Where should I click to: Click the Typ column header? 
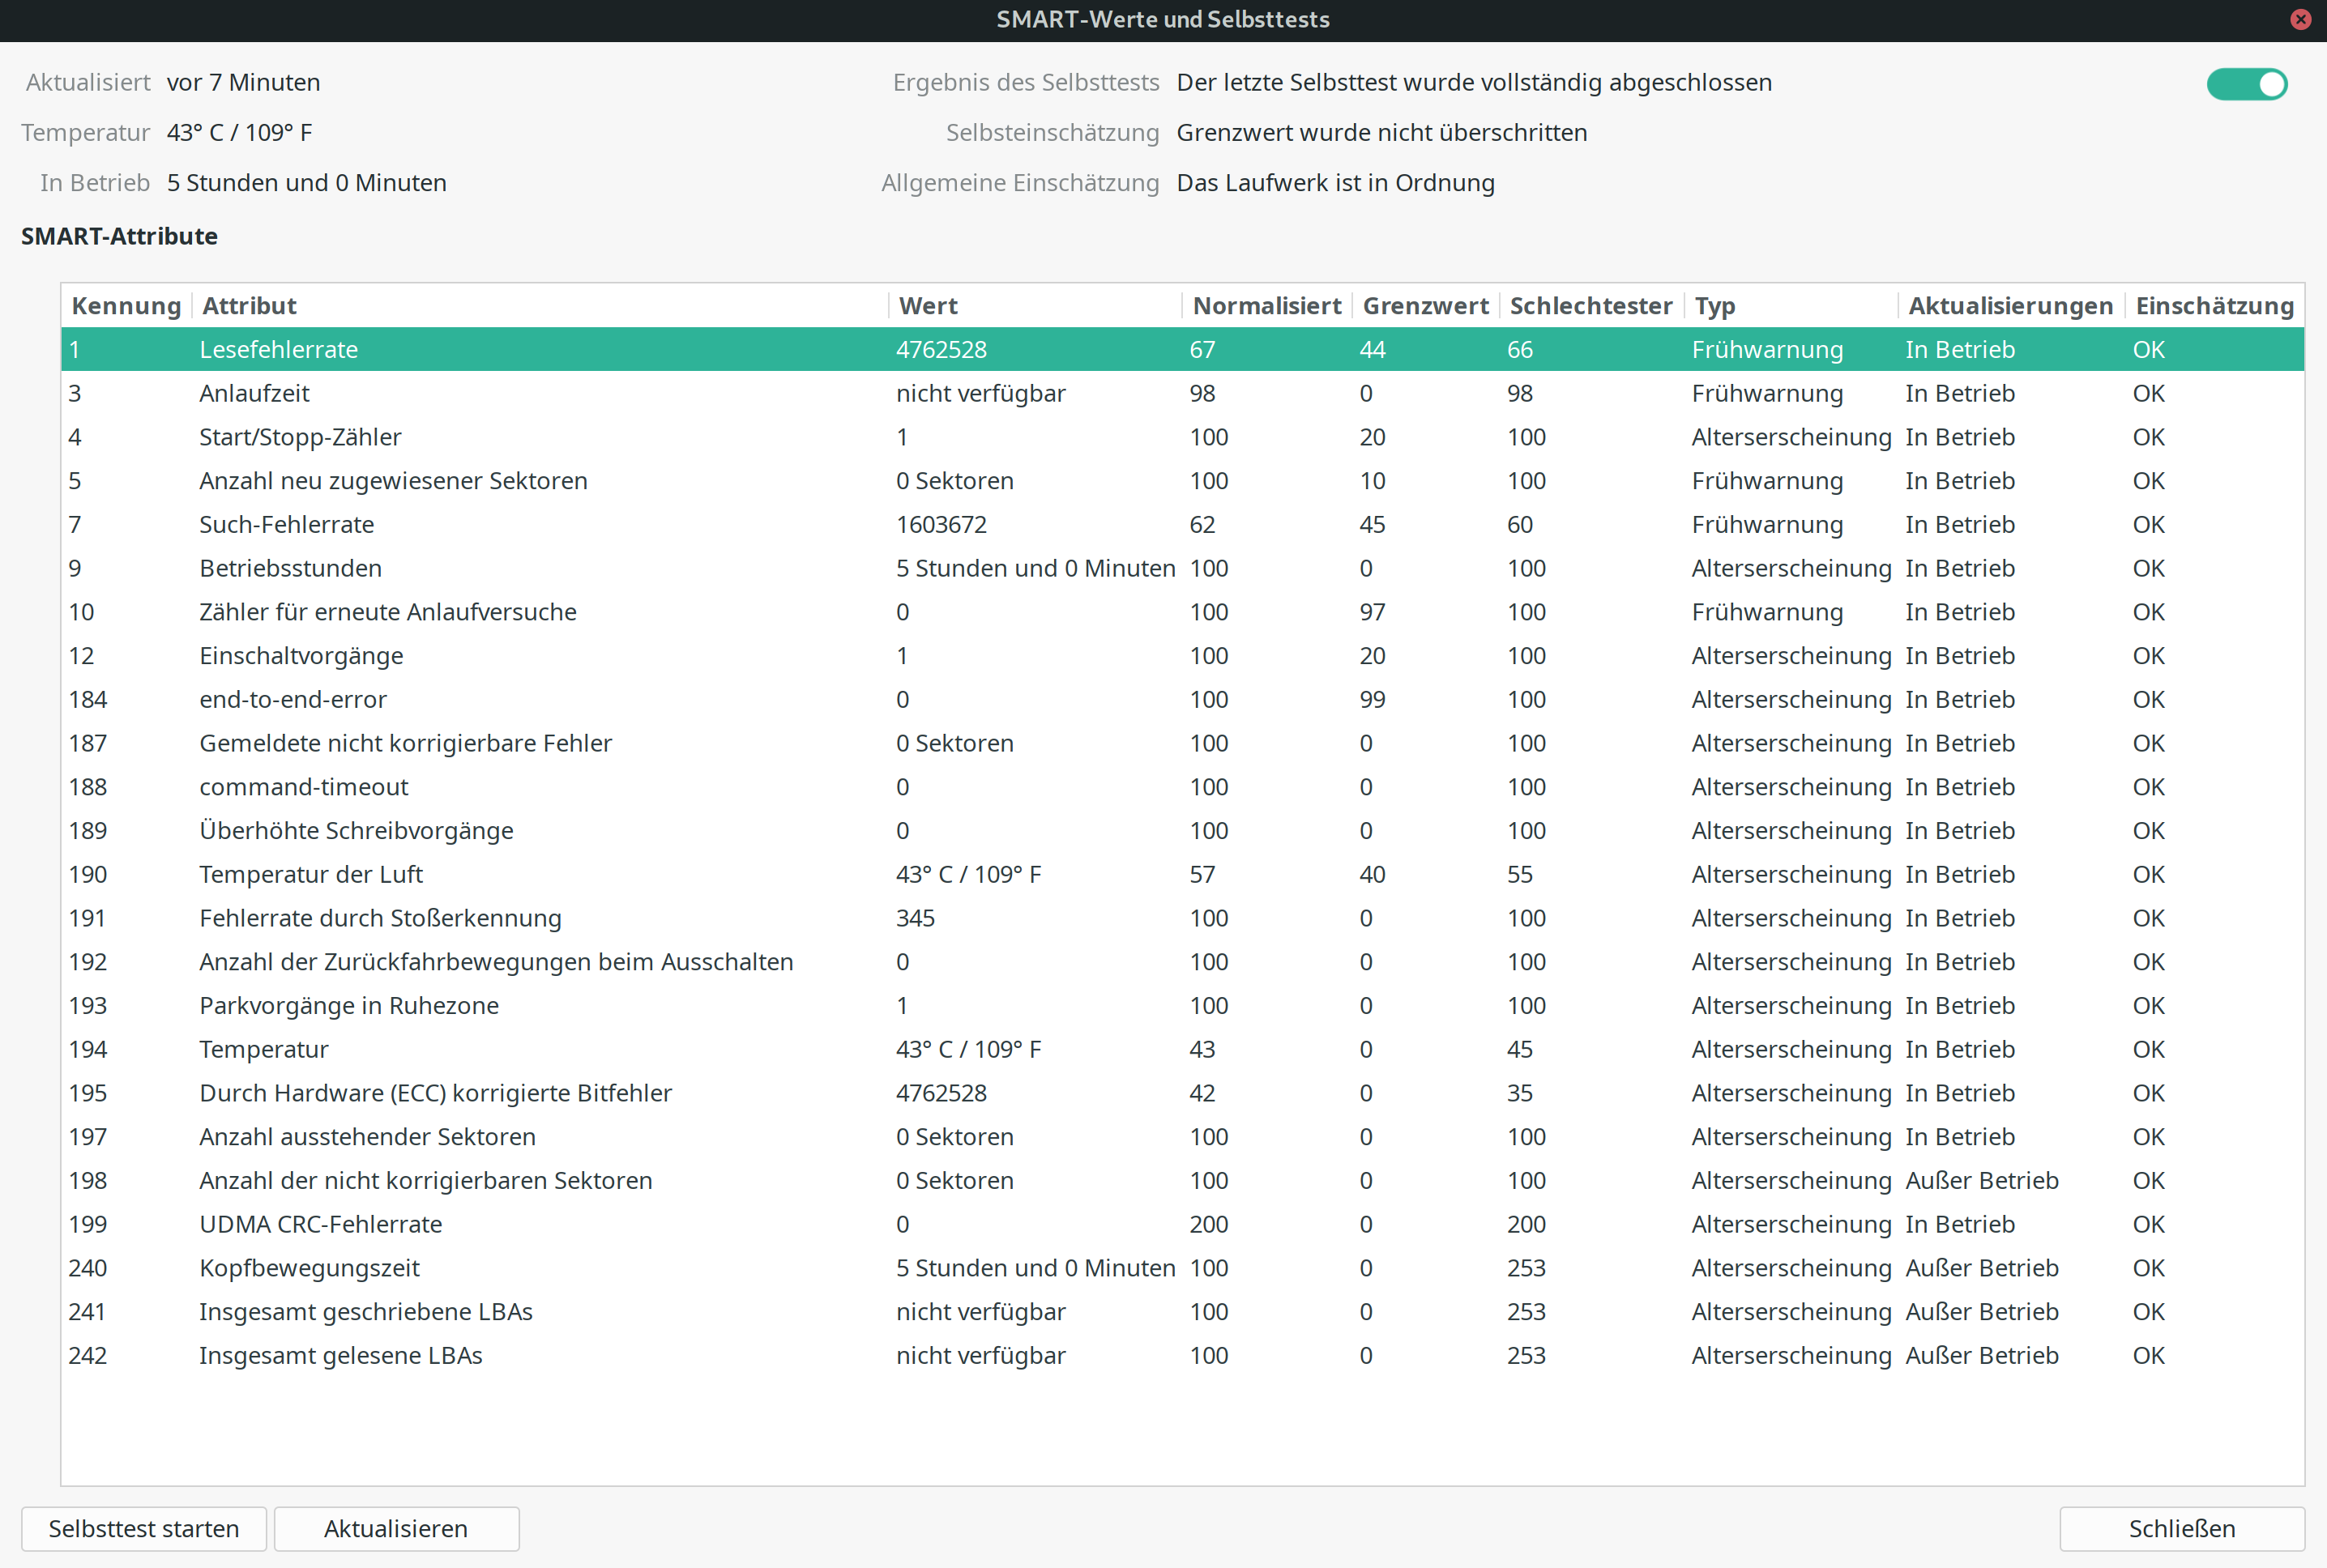click(x=1714, y=306)
